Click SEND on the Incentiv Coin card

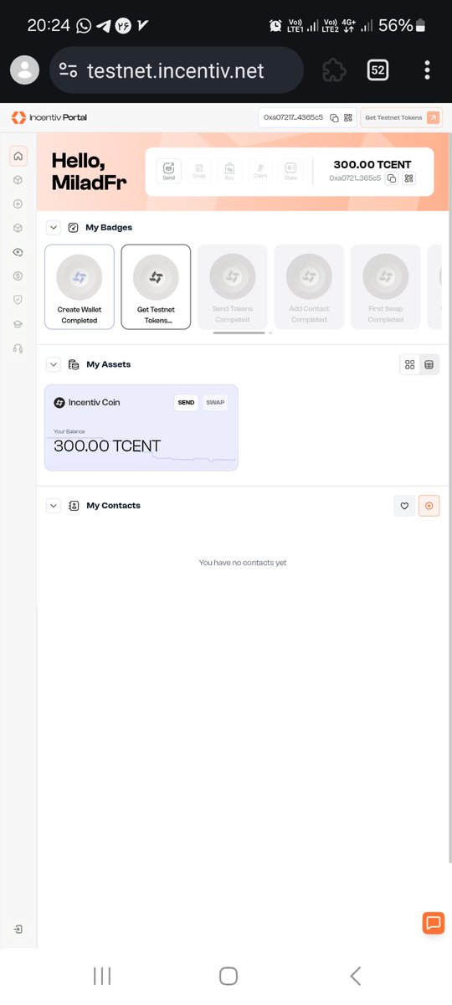186,403
